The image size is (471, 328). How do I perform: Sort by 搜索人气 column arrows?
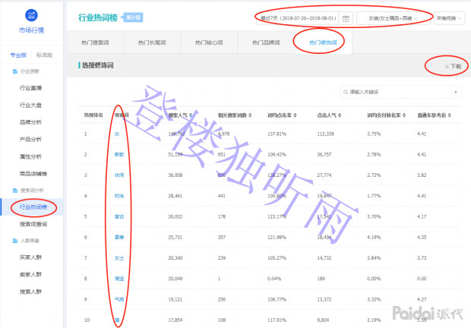point(191,115)
